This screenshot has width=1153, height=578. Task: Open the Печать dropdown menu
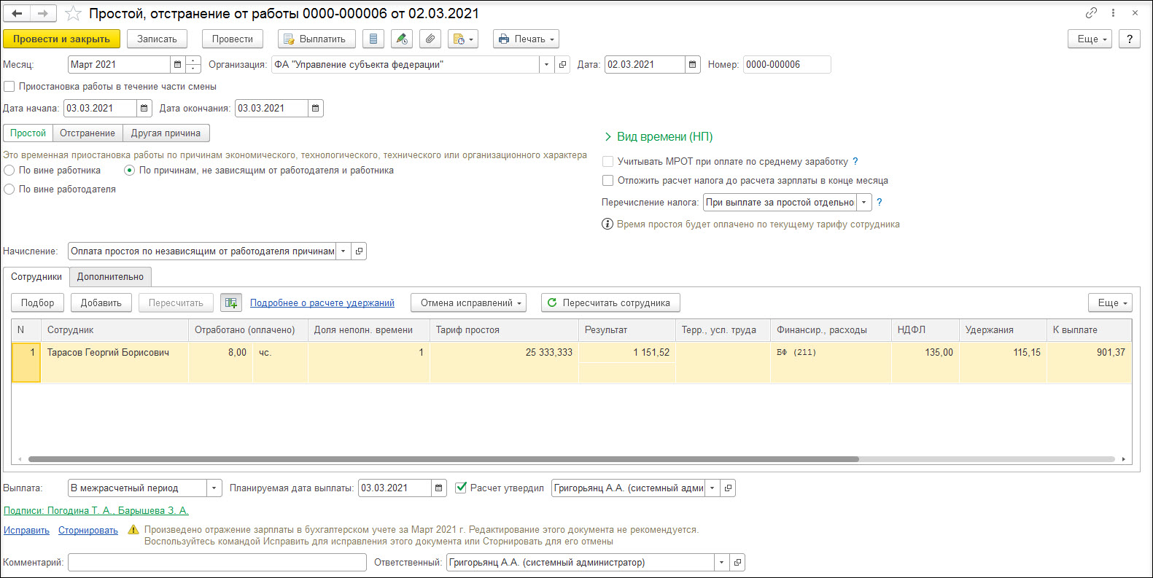coord(526,39)
